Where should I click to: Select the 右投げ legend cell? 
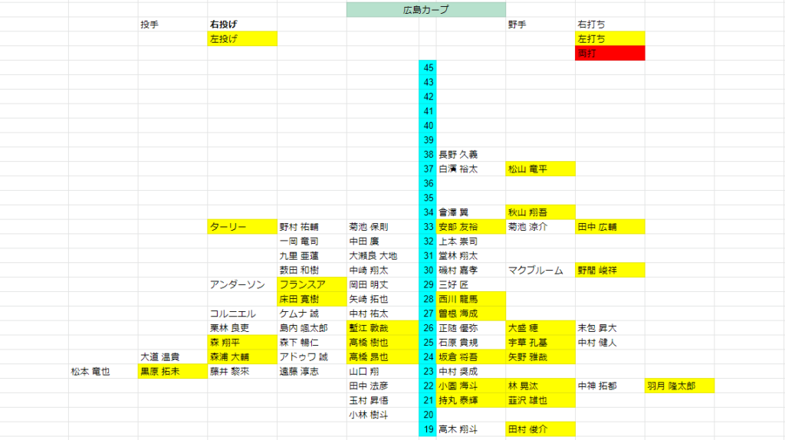click(242, 24)
